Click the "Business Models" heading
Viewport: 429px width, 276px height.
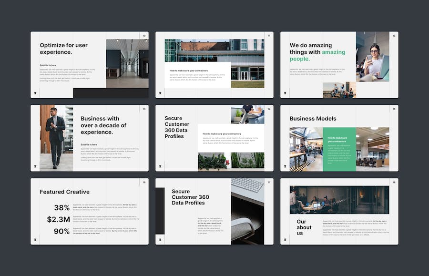click(x=313, y=119)
